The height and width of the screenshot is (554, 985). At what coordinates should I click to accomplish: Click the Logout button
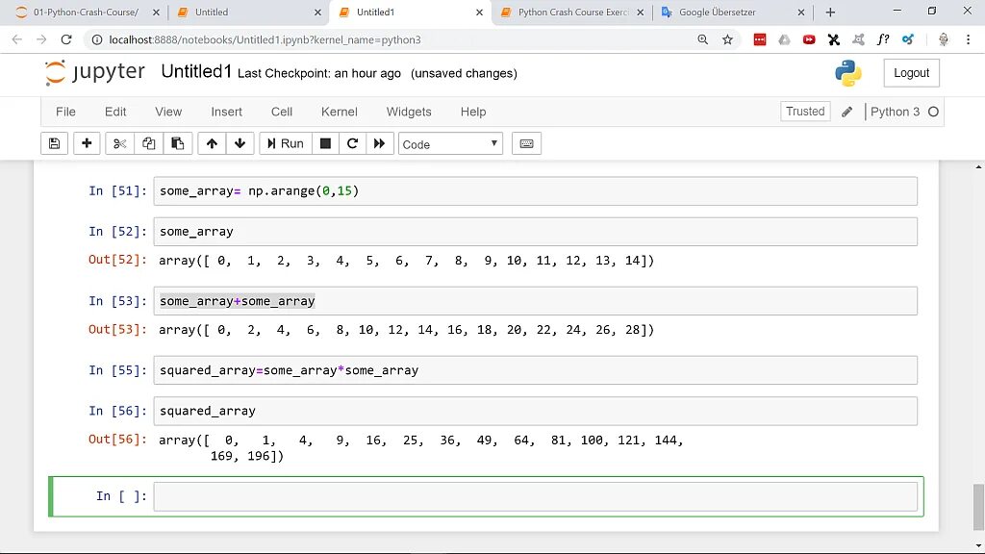pyautogui.click(x=912, y=73)
